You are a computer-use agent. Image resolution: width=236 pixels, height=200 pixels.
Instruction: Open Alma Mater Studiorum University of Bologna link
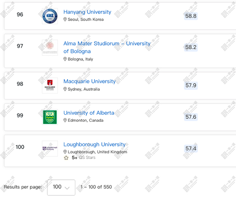tap(107, 47)
